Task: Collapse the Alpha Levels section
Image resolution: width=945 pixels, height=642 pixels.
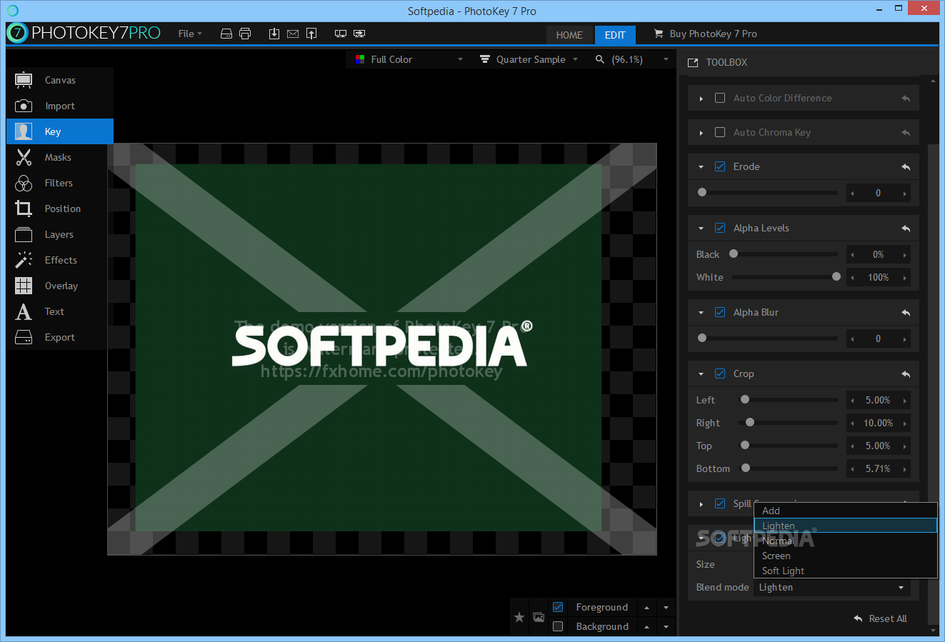Action: [701, 229]
